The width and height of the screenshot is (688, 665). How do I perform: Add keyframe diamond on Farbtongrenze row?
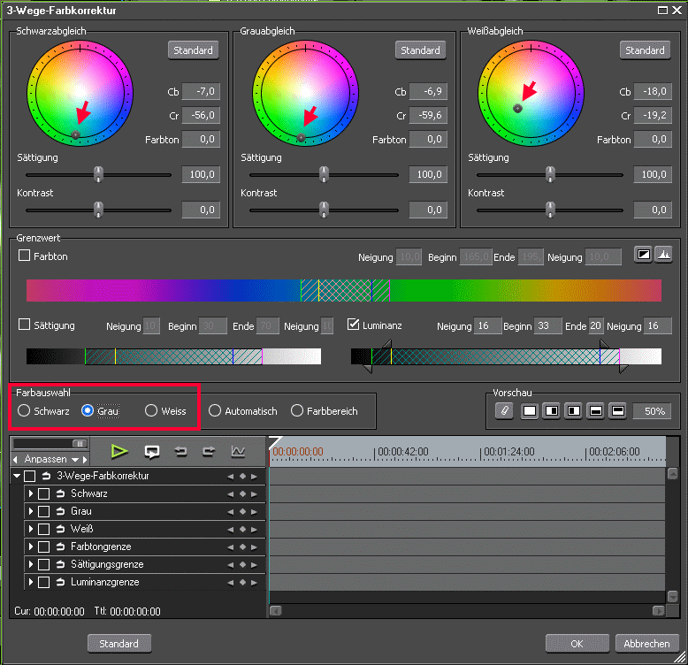pyautogui.click(x=242, y=547)
